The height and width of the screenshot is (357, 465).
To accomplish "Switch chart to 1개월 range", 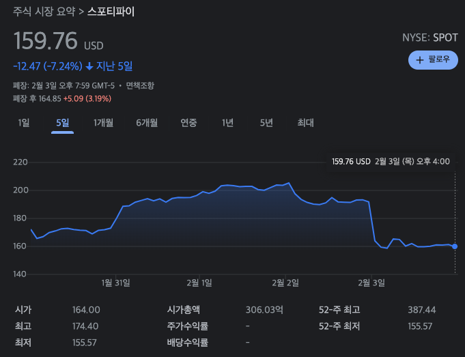I will [104, 122].
